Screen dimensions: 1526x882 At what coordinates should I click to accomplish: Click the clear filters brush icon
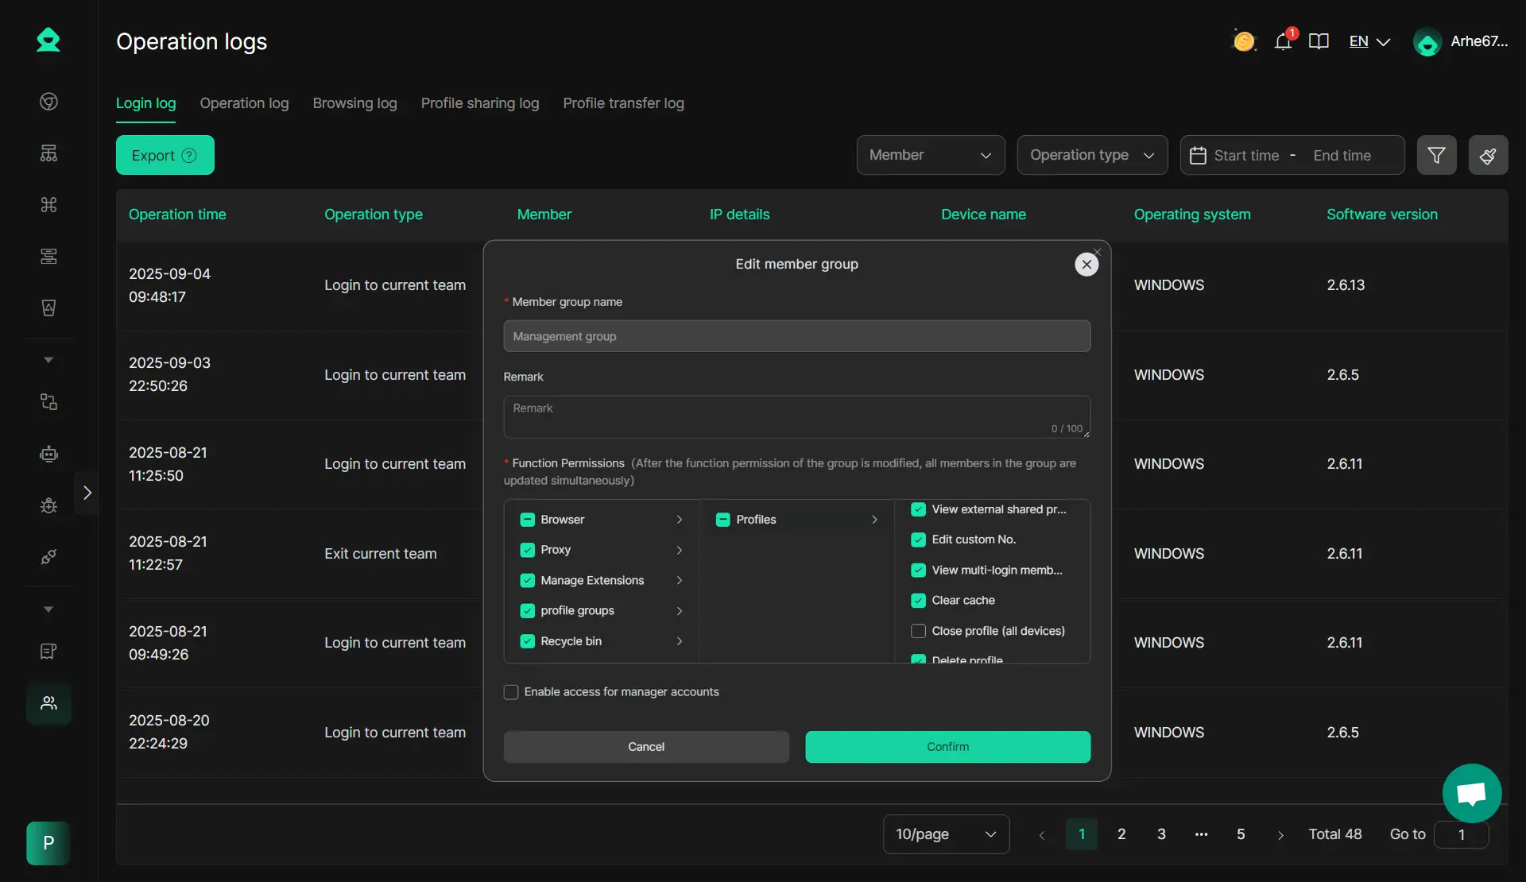(1488, 155)
